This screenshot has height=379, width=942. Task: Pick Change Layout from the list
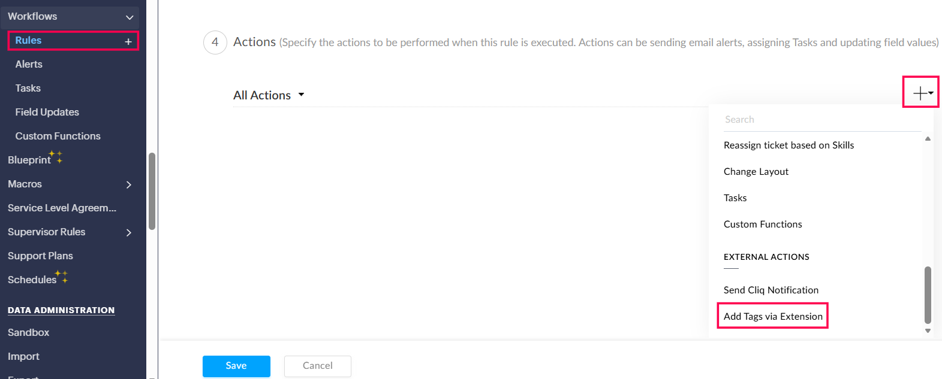tap(756, 172)
